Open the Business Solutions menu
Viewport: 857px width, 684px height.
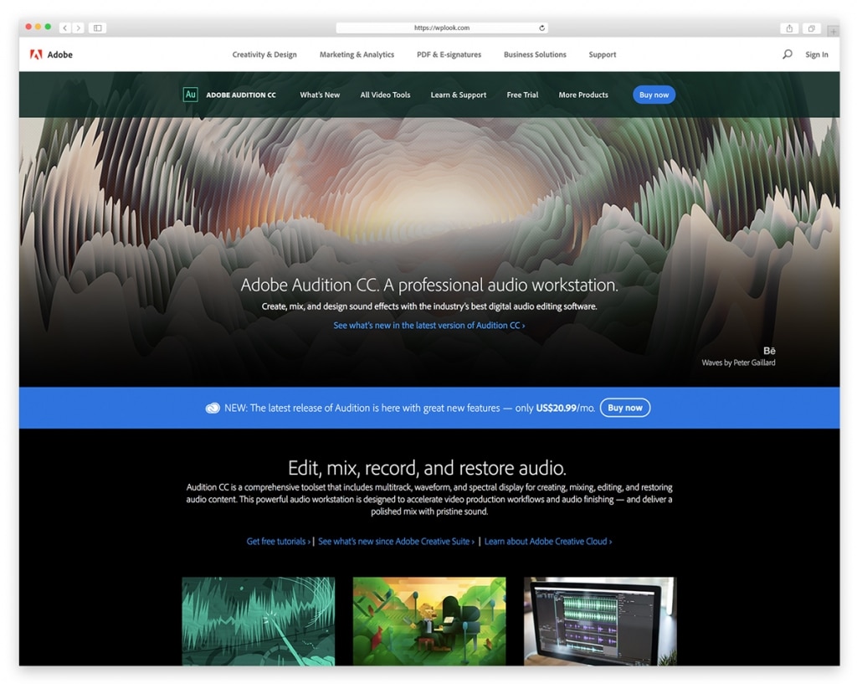(535, 54)
